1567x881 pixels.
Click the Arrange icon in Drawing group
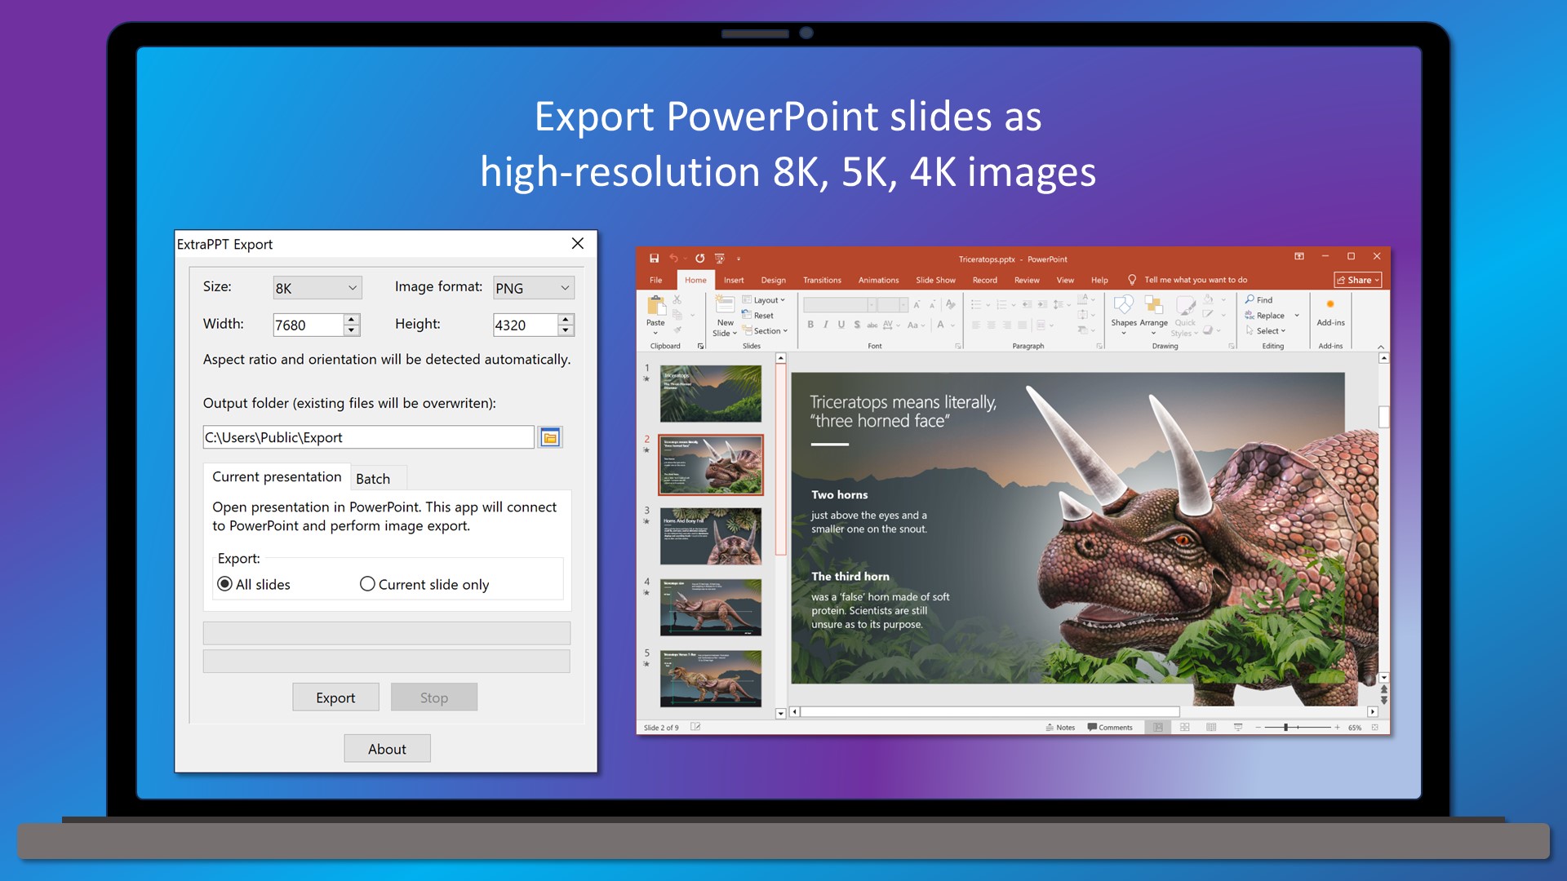[x=1153, y=306]
